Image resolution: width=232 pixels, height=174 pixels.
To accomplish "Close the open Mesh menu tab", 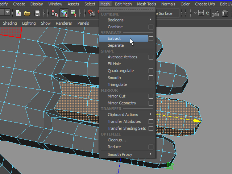I will point(105,4).
